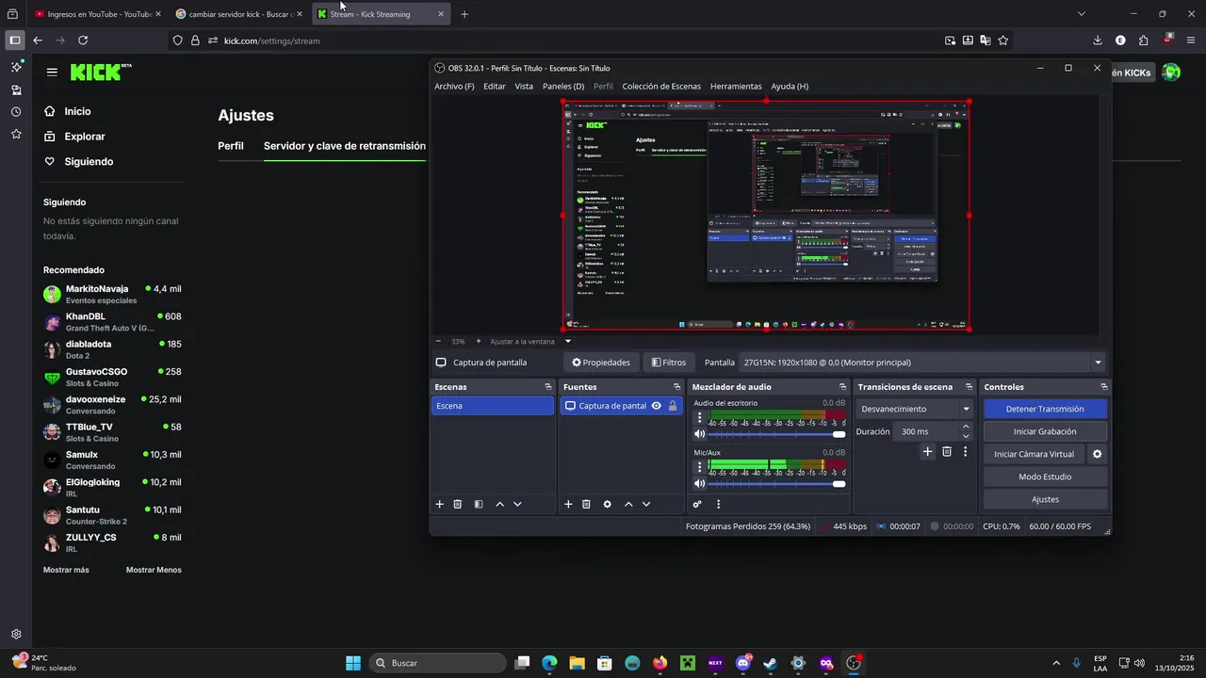Toggle visibility of Captura de pantalla source
The width and height of the screenshot is (1206, 678).
pos(657,406)
